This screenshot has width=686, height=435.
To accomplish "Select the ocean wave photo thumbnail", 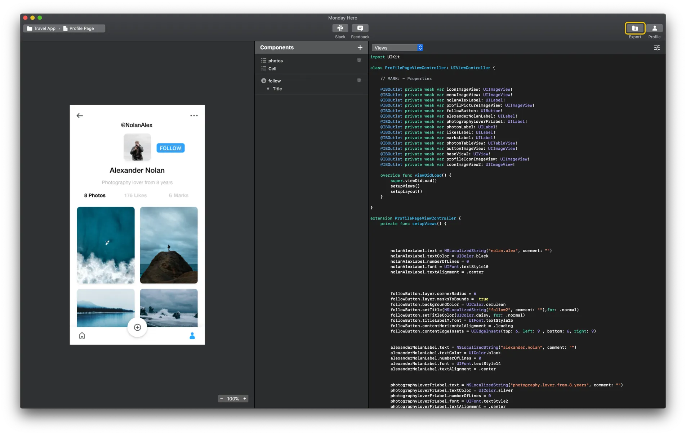I will tap(106, 245).
